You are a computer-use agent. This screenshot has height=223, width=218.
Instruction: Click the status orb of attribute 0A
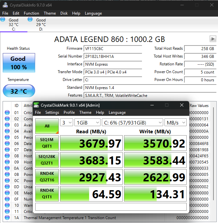coord(7,168)
